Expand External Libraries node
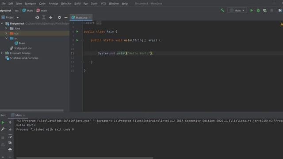 tap(2, 53)
